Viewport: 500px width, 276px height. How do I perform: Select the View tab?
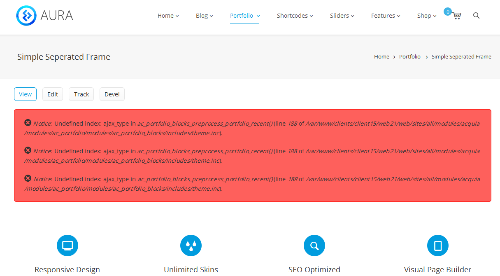(25, 94)
